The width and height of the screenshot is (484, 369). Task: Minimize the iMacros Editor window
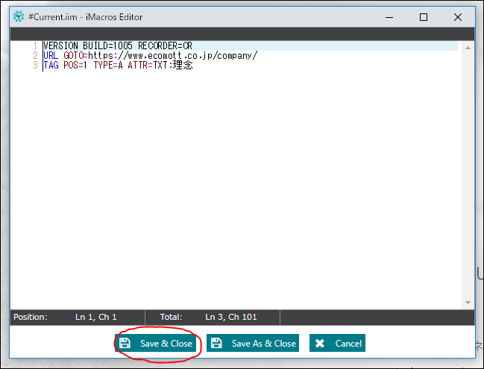[x=389, y=17]
